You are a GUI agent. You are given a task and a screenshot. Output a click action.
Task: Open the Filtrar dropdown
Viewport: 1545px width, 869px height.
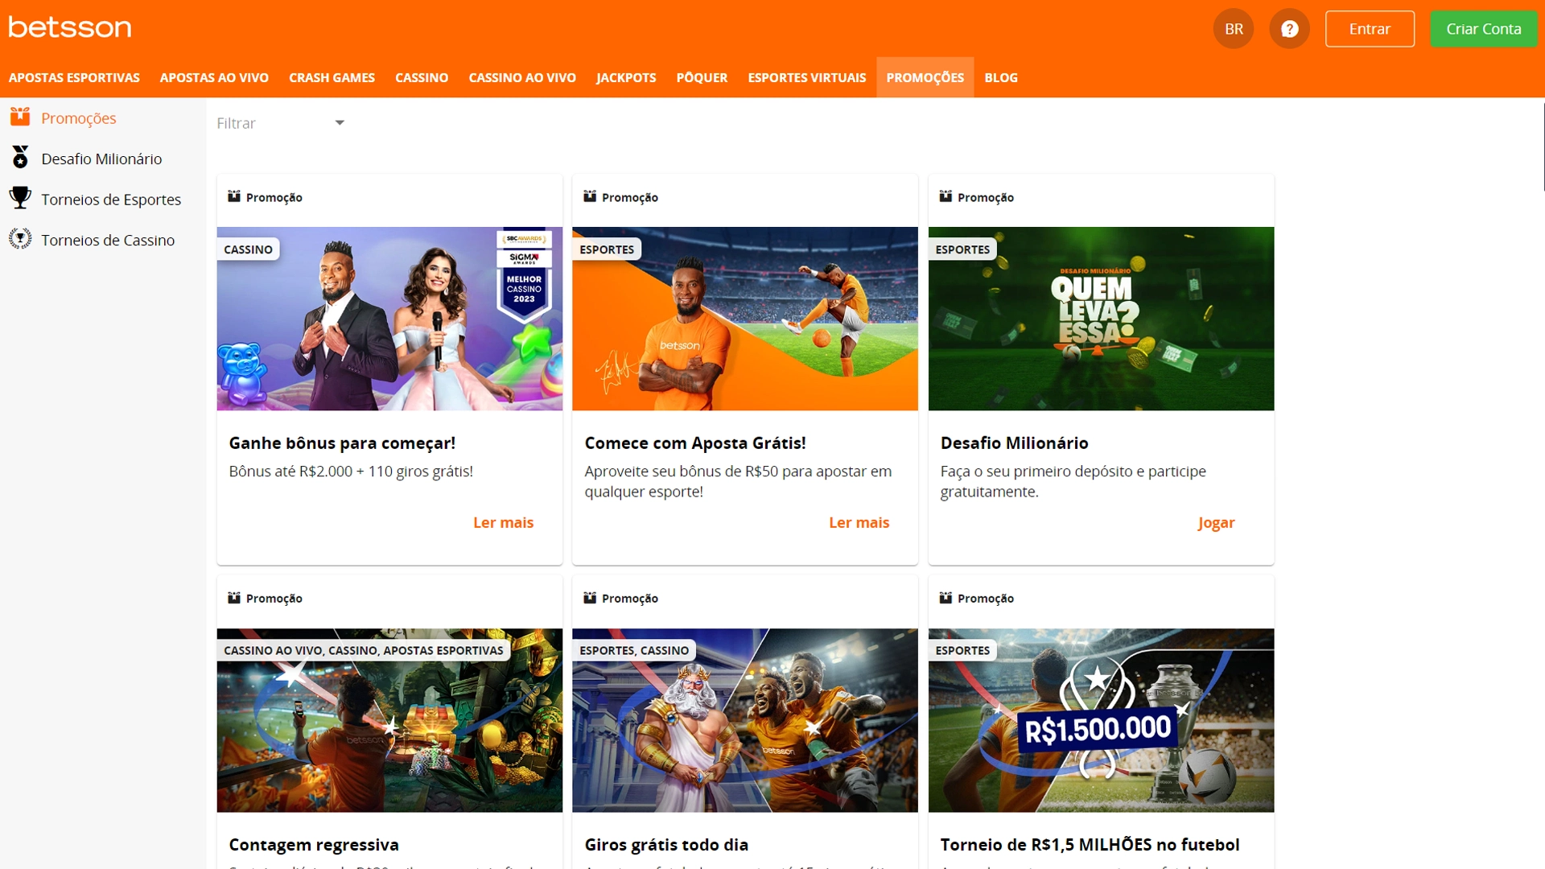[280, 123]
